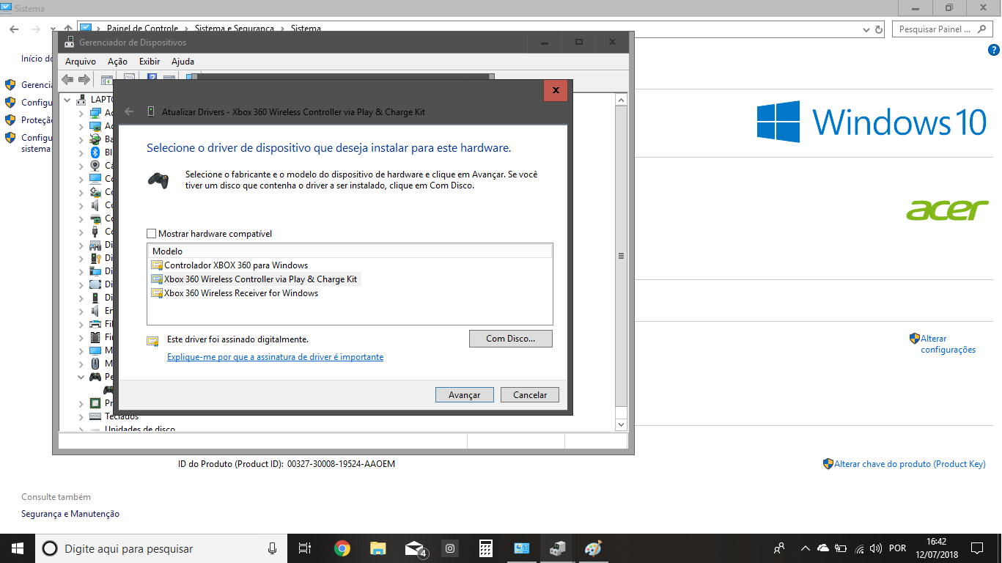
Task: Select the printer queue icon in tree
Action: click(x=95, y=324)
